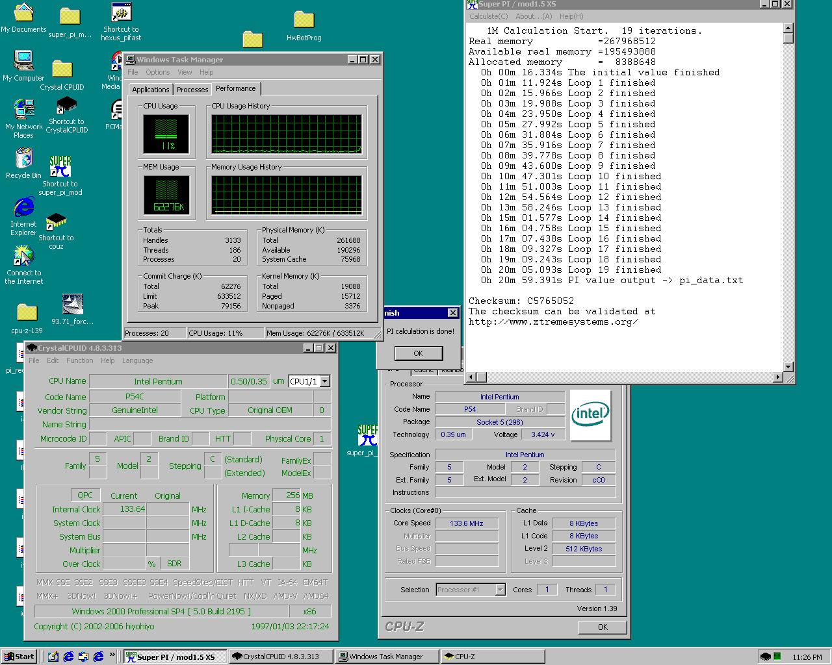This screenshot has width=832, height=665.
Task: Open CrystalCPUID Language menu
Action: click(137, 360)
